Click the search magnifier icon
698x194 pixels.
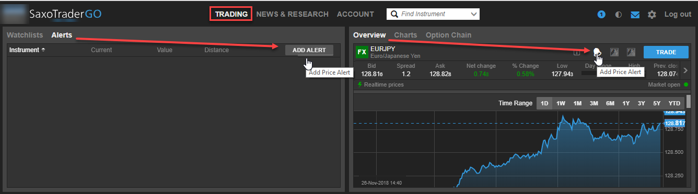(394, 14)
